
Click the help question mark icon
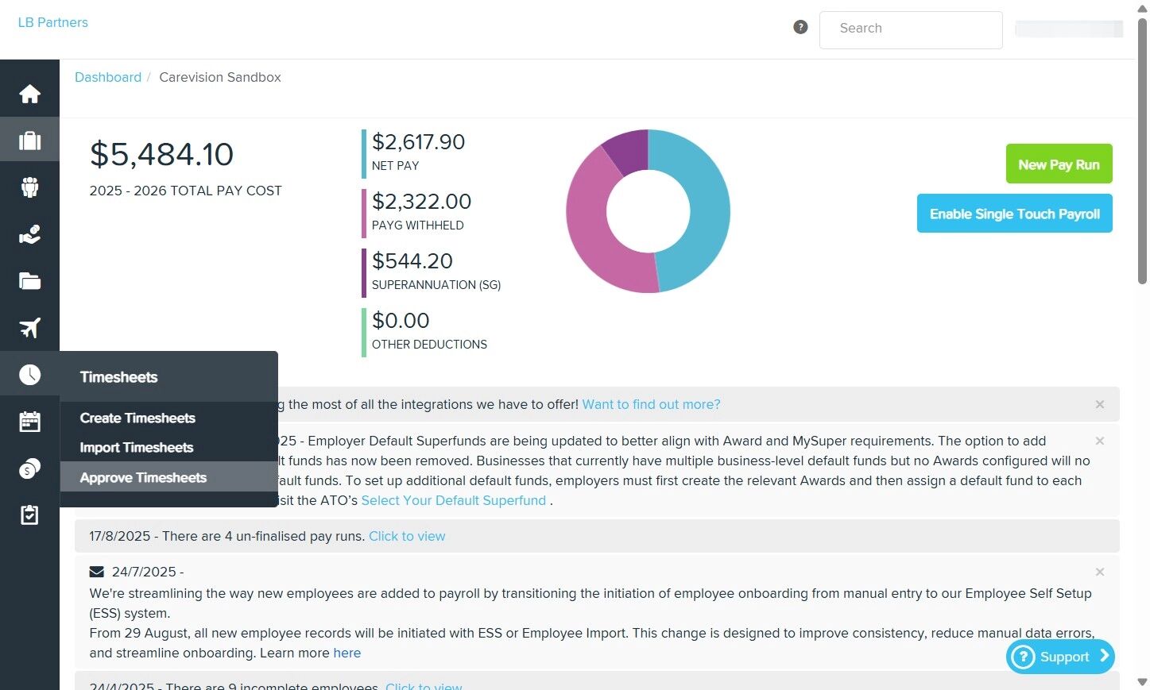tap(800, 27)
